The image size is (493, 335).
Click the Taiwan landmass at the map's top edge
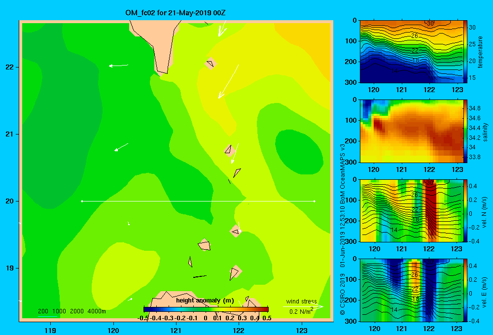157,44
